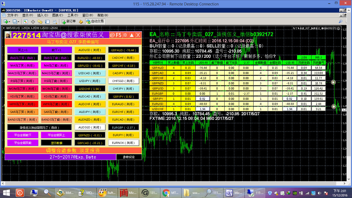The width and height of the screenshot is (352, 198).
Task: Click GBPJPY row label in data table
Action: pos(158,99)
